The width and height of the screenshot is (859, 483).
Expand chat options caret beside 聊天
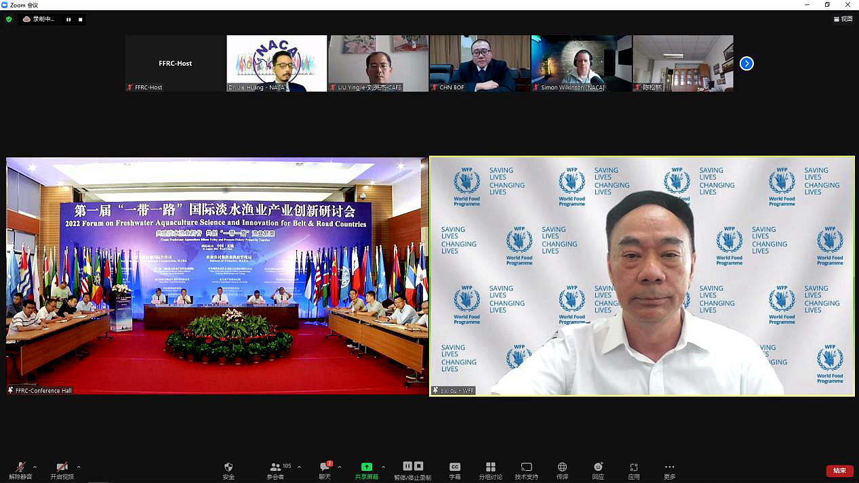point(339,467)
